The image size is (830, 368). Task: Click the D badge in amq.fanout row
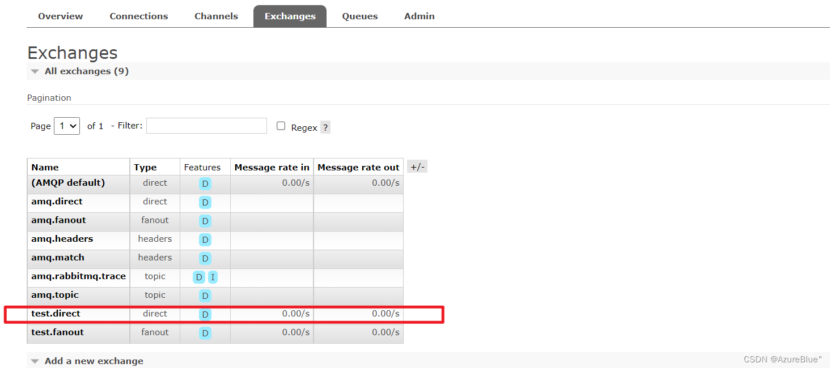coord(205,221)
